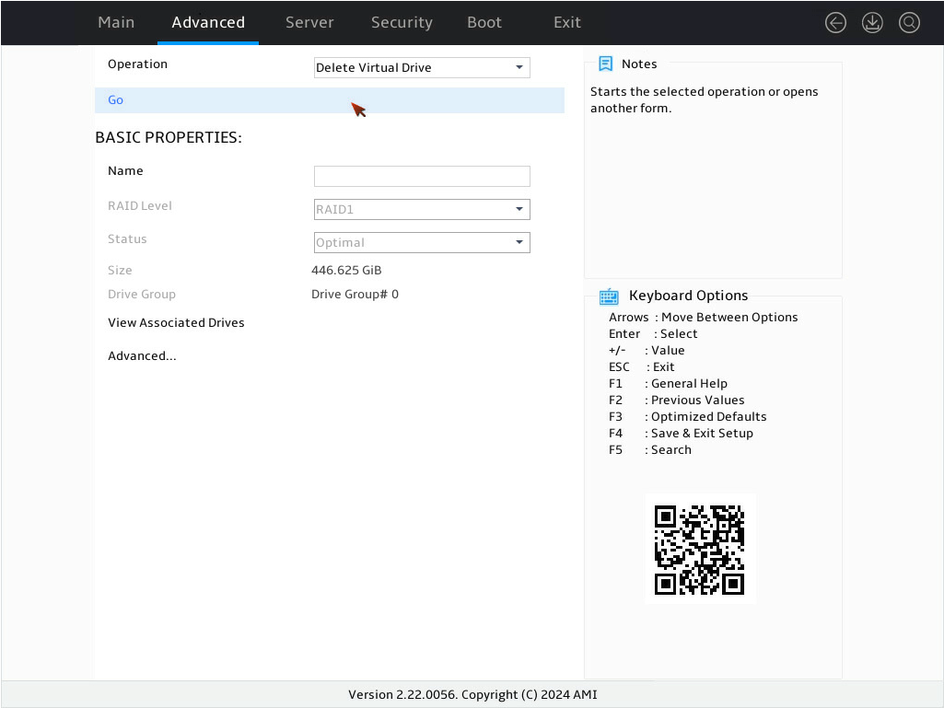Click the Drive Group label
The image size is (944, 708).
(x=142, y=295)
